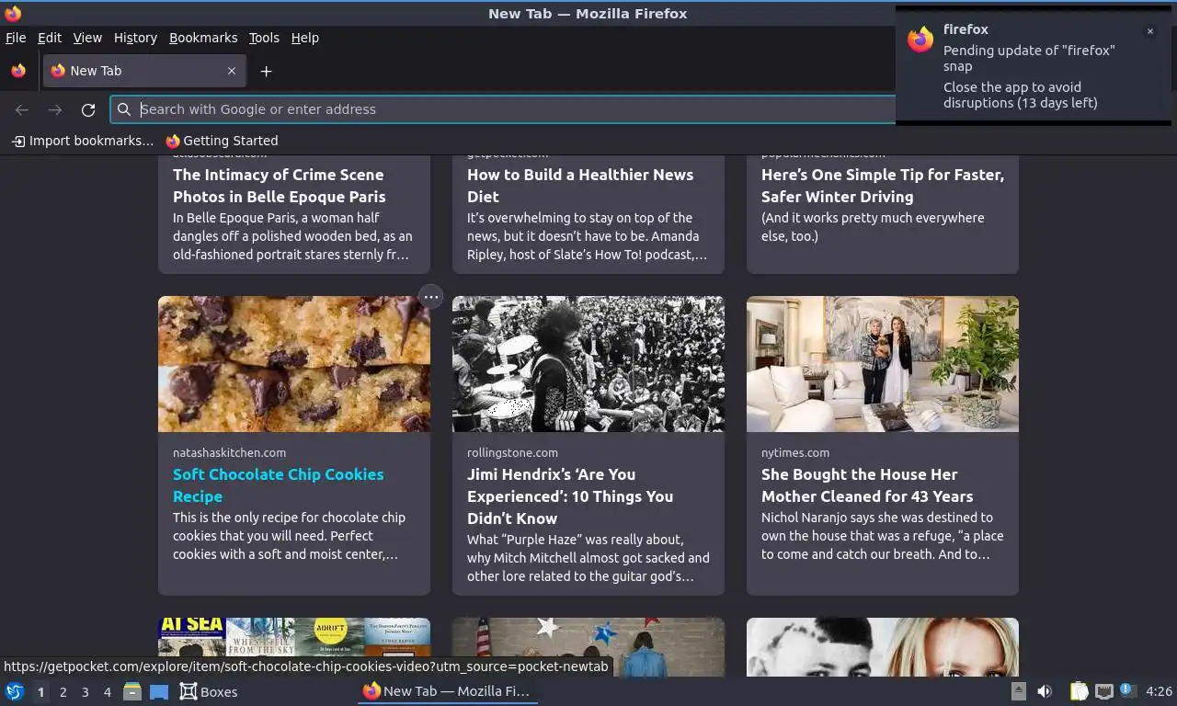Open Soft Chocolate Chip Cookies Recipe link
Viewport: 1177px width, 706px height.
(x=279, y=485)
